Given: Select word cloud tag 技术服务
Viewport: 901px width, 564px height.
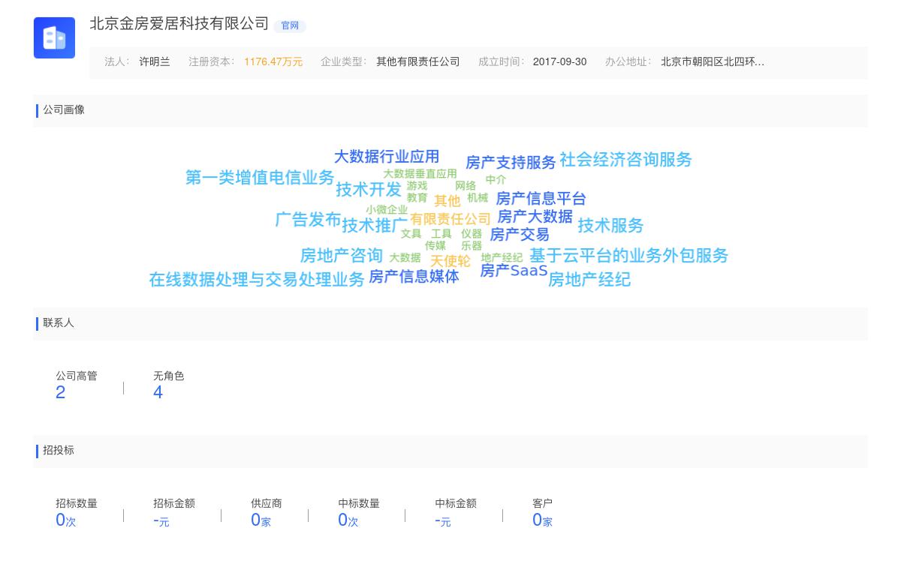Looking at the screenshot, I should click(610, 226).
